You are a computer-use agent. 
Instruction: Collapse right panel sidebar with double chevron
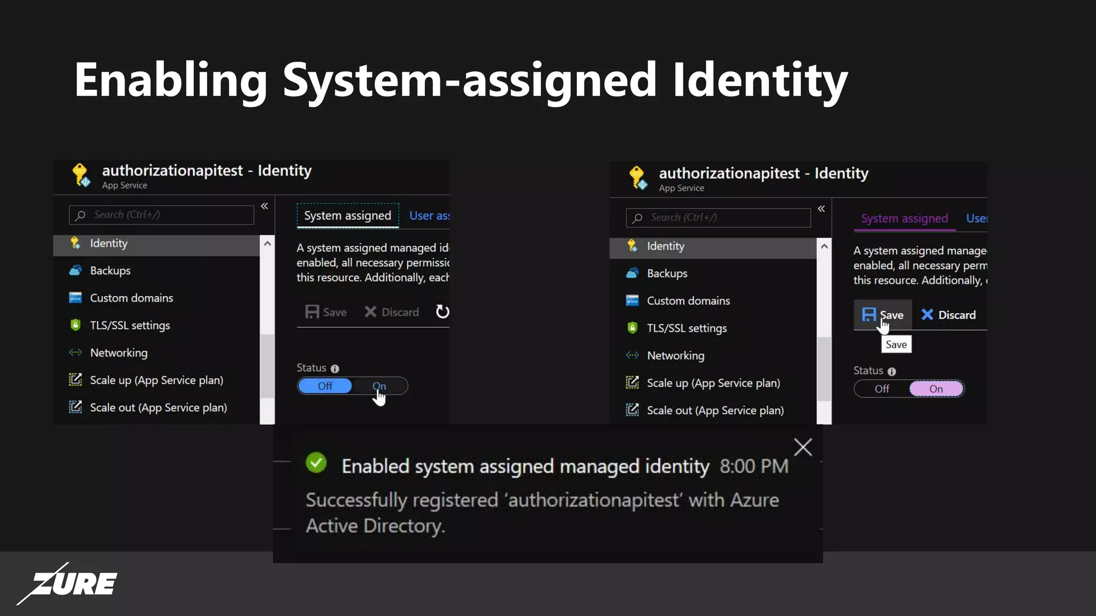(821, 209)
